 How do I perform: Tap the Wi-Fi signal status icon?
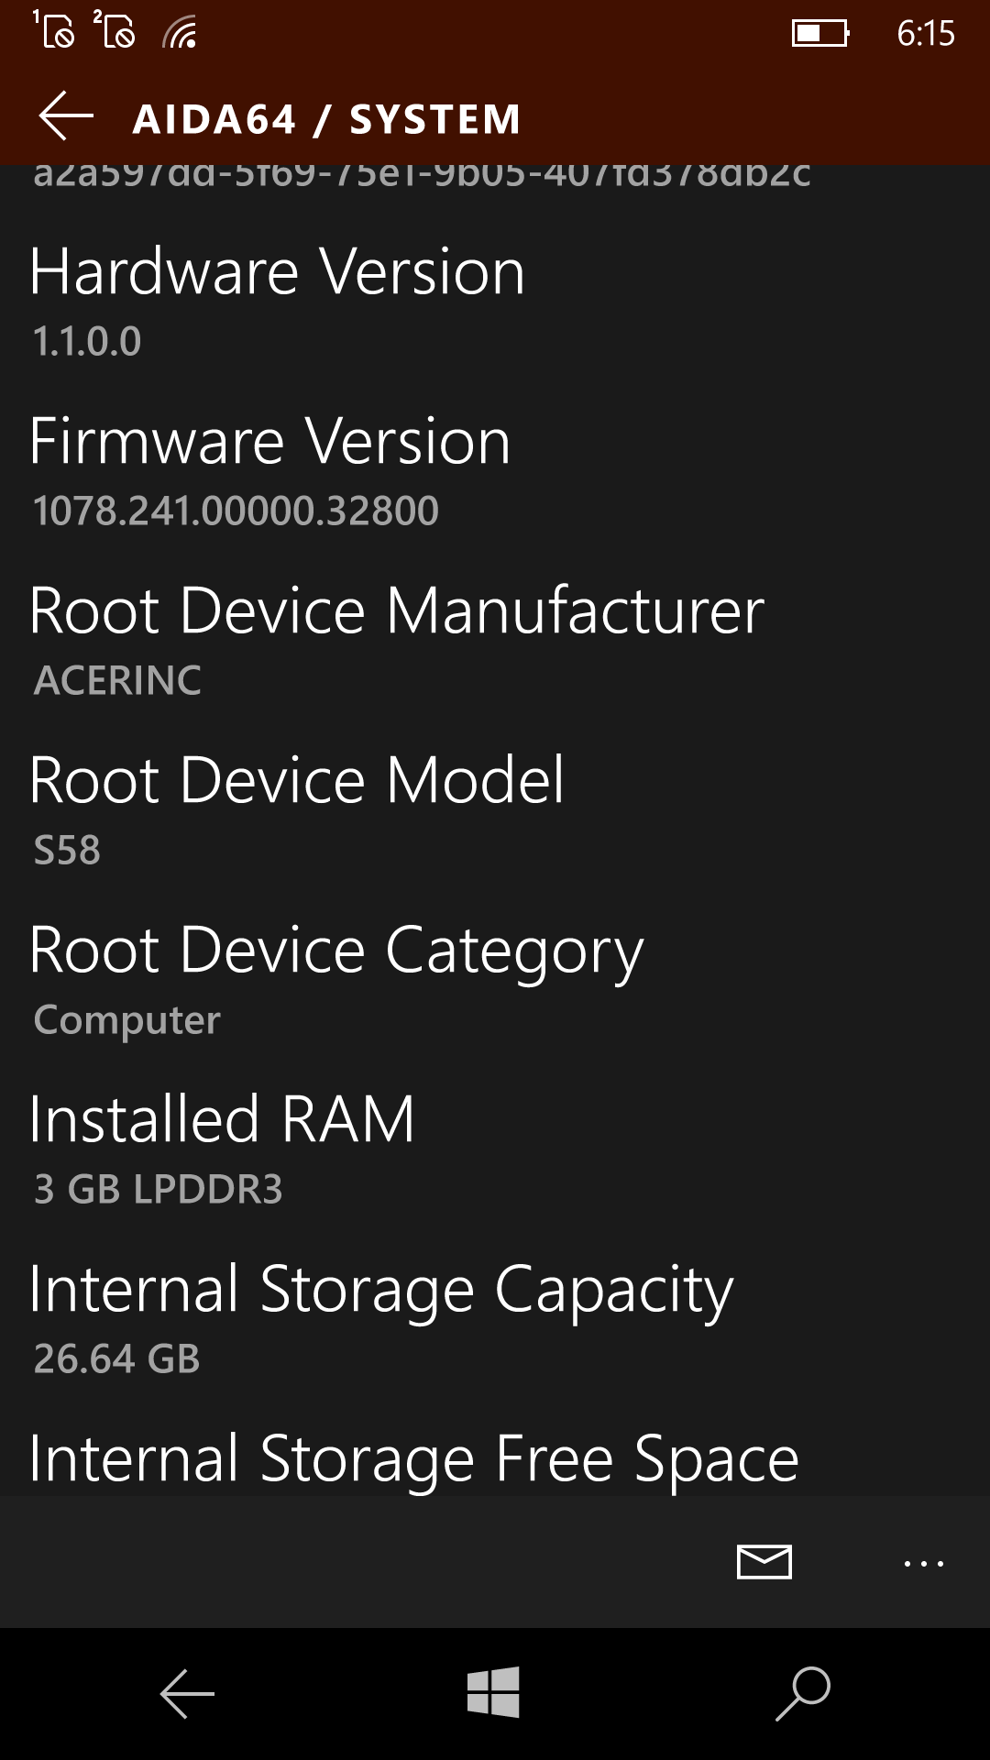(180, 33)
